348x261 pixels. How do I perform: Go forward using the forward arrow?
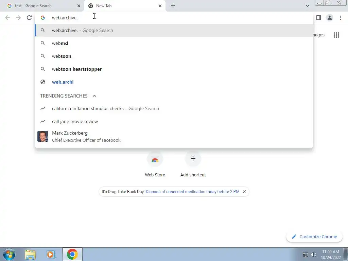(18, 18)
